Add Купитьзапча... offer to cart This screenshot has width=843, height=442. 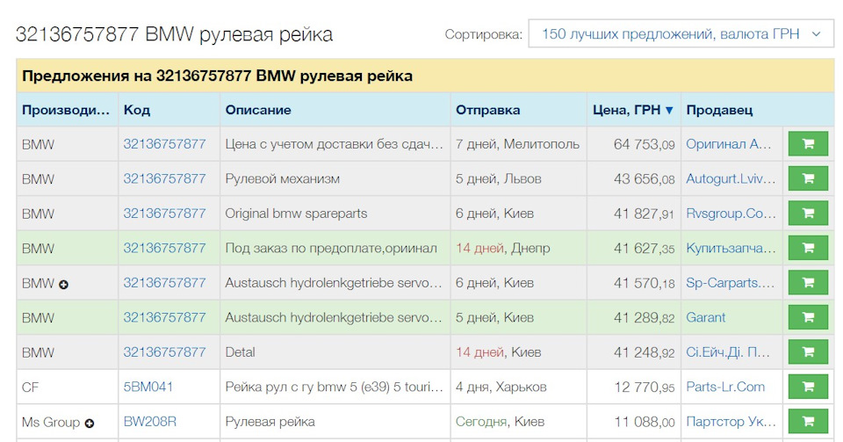coord(808,248)
